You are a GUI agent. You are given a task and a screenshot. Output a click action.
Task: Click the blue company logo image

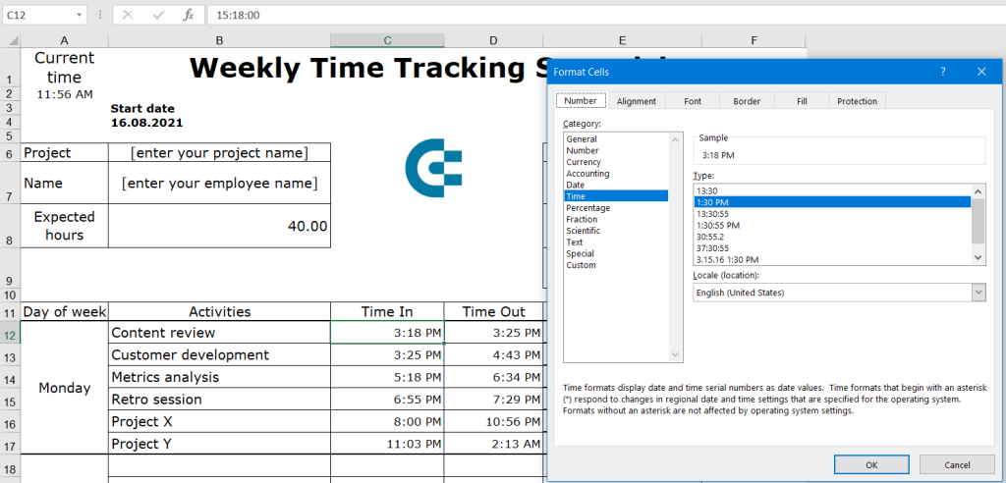coord(433,168)
